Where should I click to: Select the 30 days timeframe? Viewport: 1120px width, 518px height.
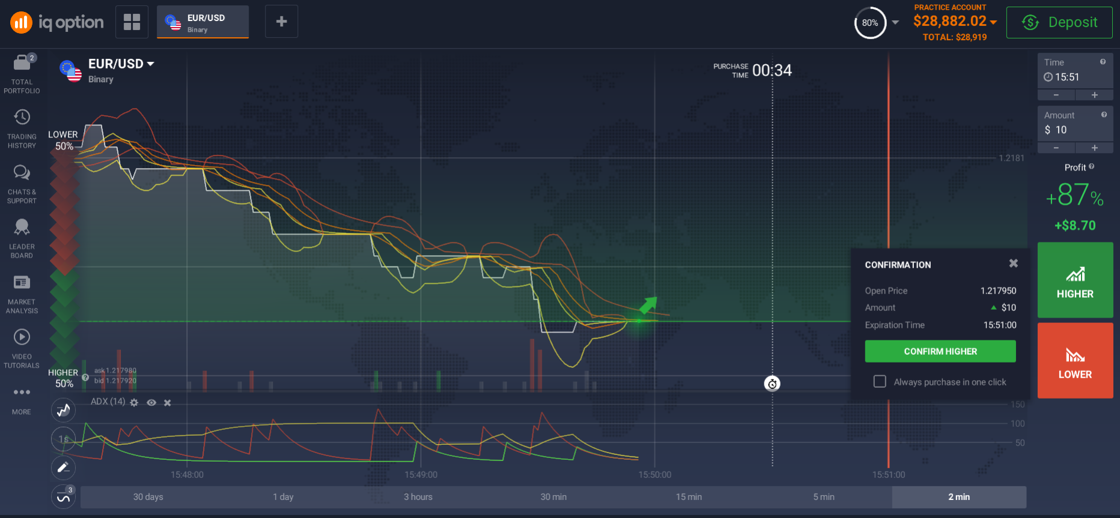click(x=148, y=497)
